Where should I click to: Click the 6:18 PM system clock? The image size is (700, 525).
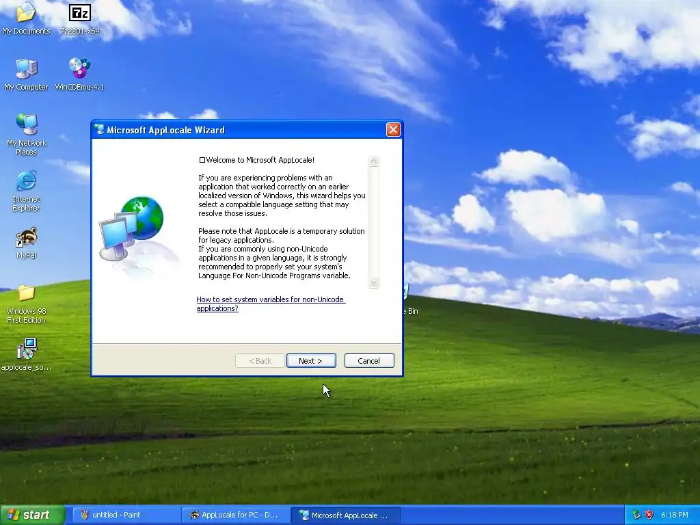675,515
